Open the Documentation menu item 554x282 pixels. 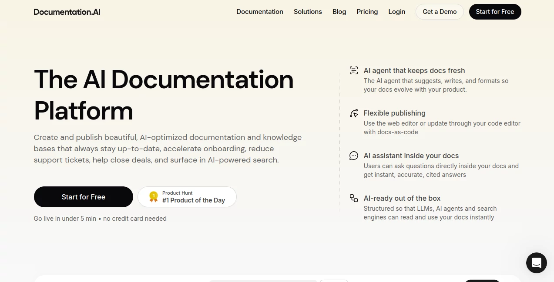point(260,12)
